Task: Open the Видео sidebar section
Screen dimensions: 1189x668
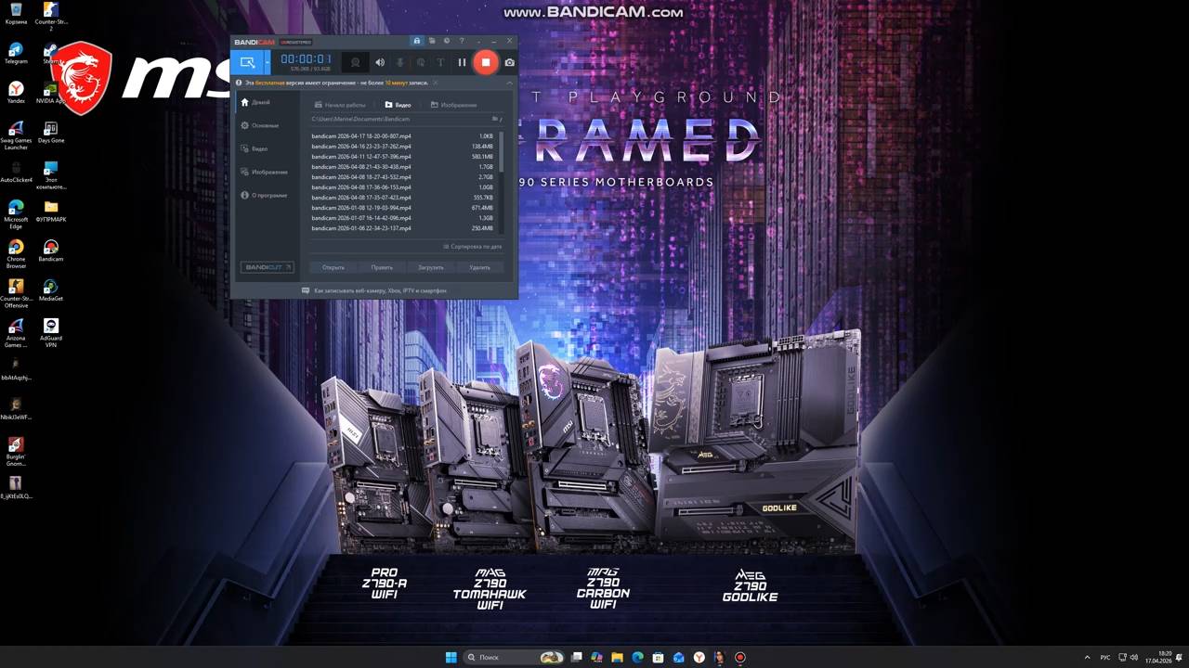Action: pyautogui.click(x=255, y=148)
